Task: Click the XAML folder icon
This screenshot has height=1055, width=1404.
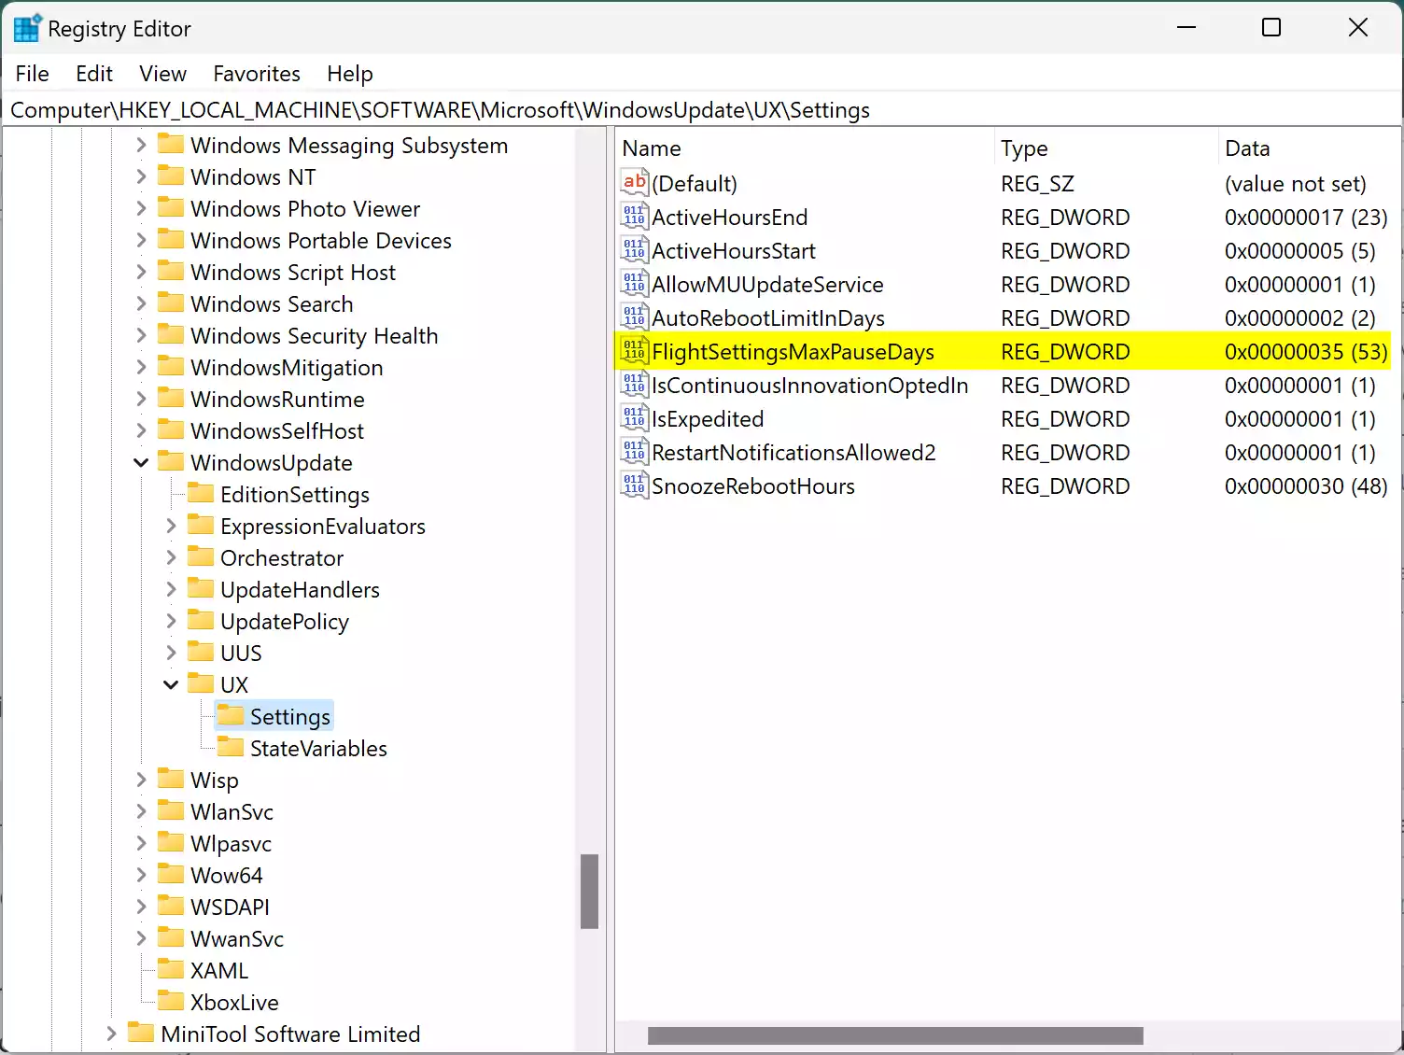Action: [171, 969]
